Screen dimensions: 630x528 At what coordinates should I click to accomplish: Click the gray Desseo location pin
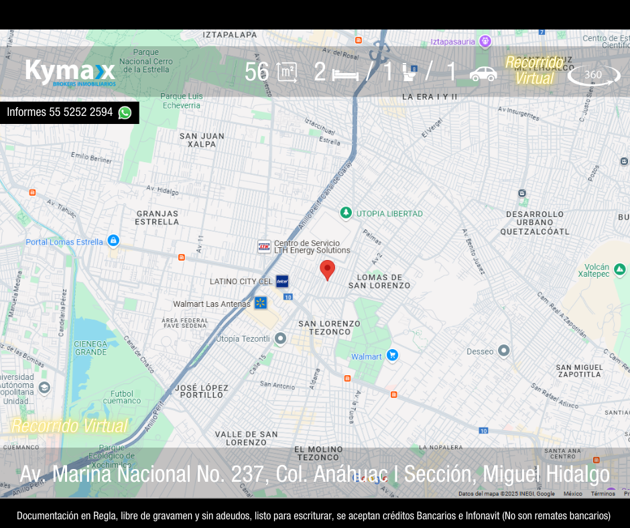tap(503, 351)
